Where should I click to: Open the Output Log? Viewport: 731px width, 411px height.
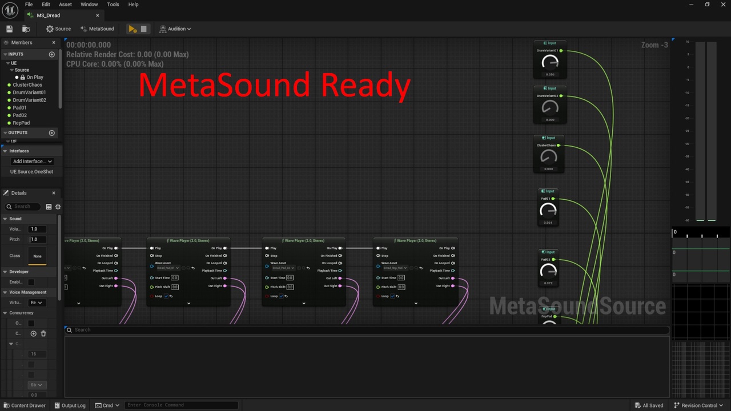70,405
